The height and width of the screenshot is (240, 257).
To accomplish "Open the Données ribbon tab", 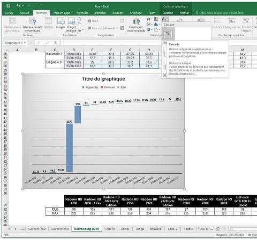I will [x=100, y=13].
